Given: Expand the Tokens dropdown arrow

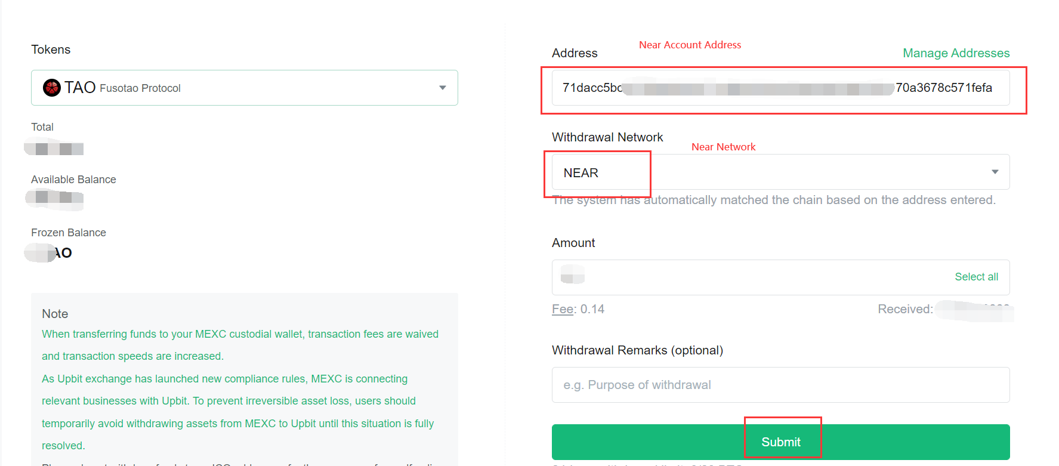Looking at the screenshot, I should [x=442, y=88].
